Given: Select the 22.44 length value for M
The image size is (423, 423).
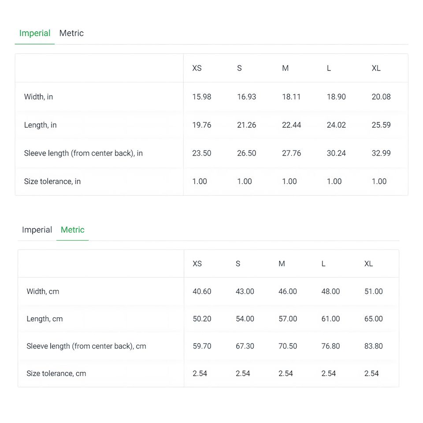Looking at the screenshot, I should tap(291, 125).
